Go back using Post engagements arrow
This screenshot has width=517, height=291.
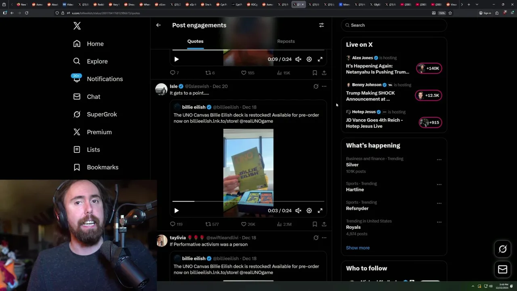[x=158, y=25]
